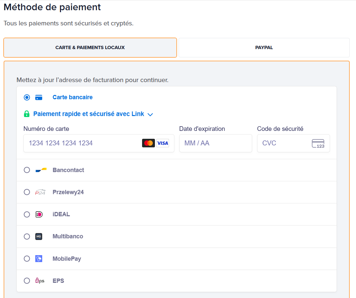The width and height of the screenshot is (356, 298).
Task: Click the Numéro de carte label
Action: [x=46, y=129]
